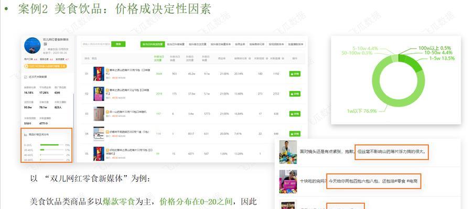The width and height of the screenshot is (474, 209).
Task: Open product thumbnail in row 01
Action: click(x=99, y=74)
